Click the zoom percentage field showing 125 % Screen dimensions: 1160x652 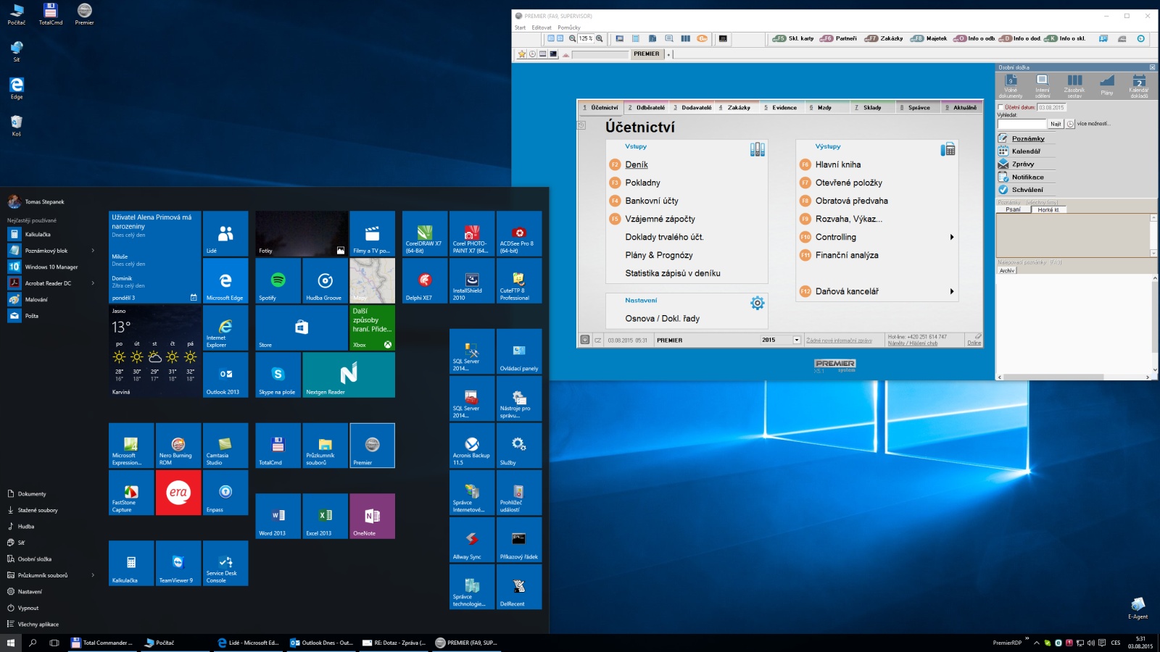click(586, 38)
